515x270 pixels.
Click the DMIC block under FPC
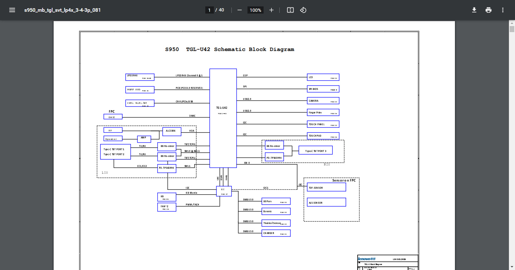point(113,117)
